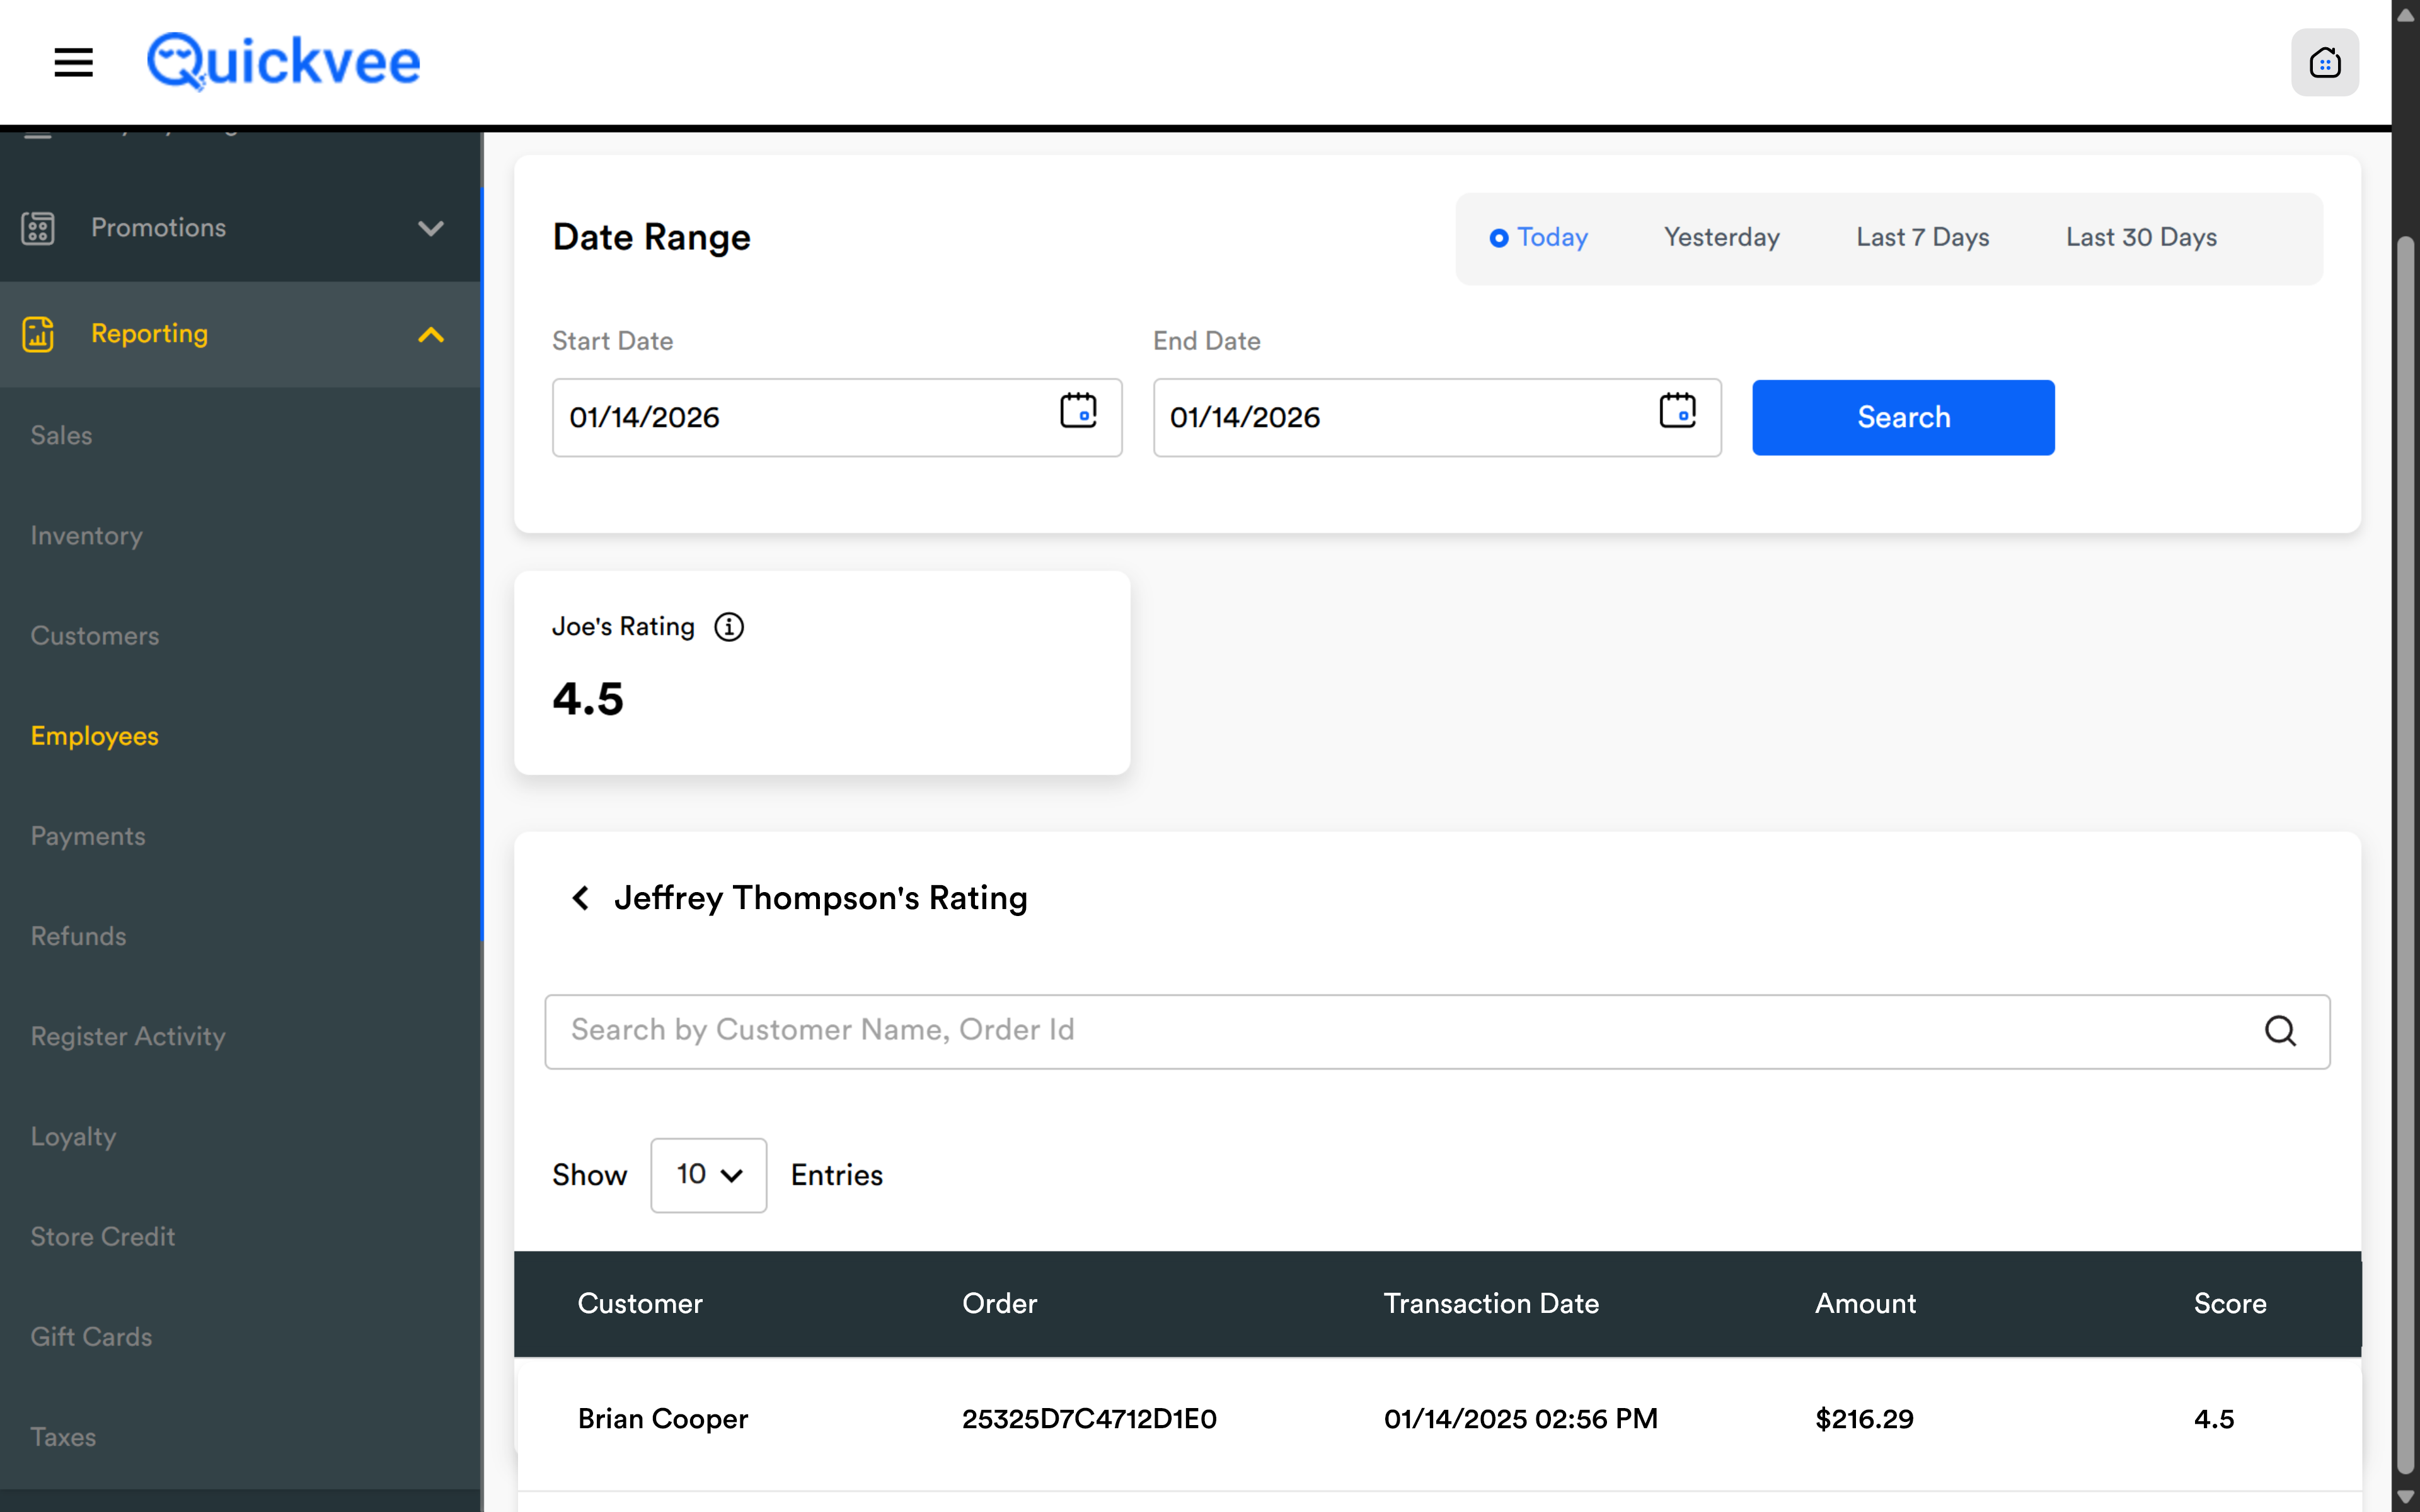Select Last 30 Days range

(x=2141, y=238)
